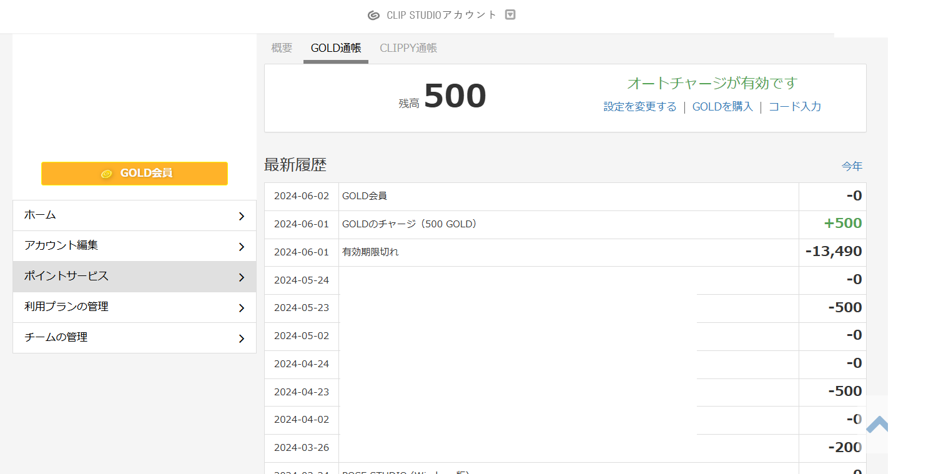The height and width of the screenshot is (474, 941).
Task: Select ポイントサービス in the sidebar
Action: 134,277
